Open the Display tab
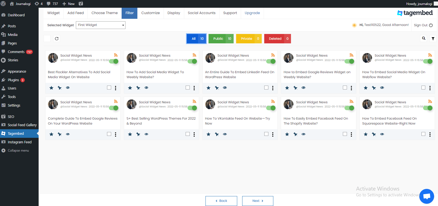 pyautogui.click(x=174, y=13)
